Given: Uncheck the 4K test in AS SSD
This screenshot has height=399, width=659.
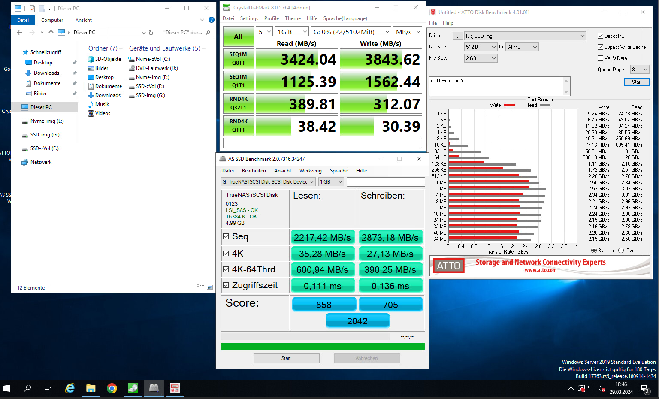Looking at the screenshot, I should (x=226, y=254).
